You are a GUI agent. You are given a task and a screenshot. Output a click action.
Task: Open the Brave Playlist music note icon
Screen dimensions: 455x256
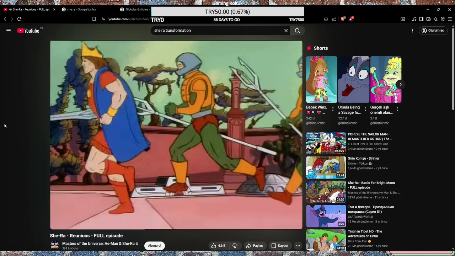[414, 19]
